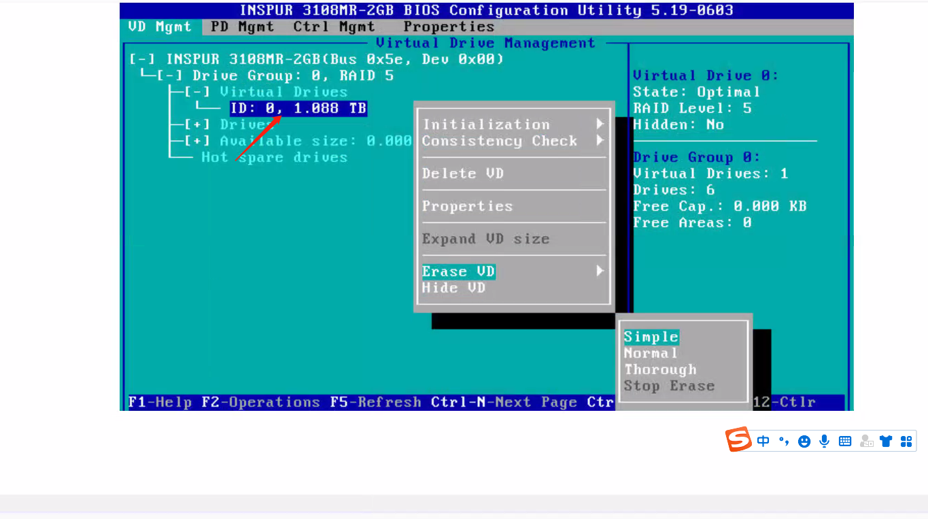The width and height of the screenshot is (928, 519).
Task: Pick the Thorough erase mode
Action: point(661,369)
